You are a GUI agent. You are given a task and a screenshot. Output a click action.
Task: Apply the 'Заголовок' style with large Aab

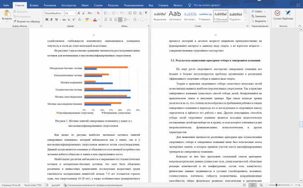click(175, 16)
